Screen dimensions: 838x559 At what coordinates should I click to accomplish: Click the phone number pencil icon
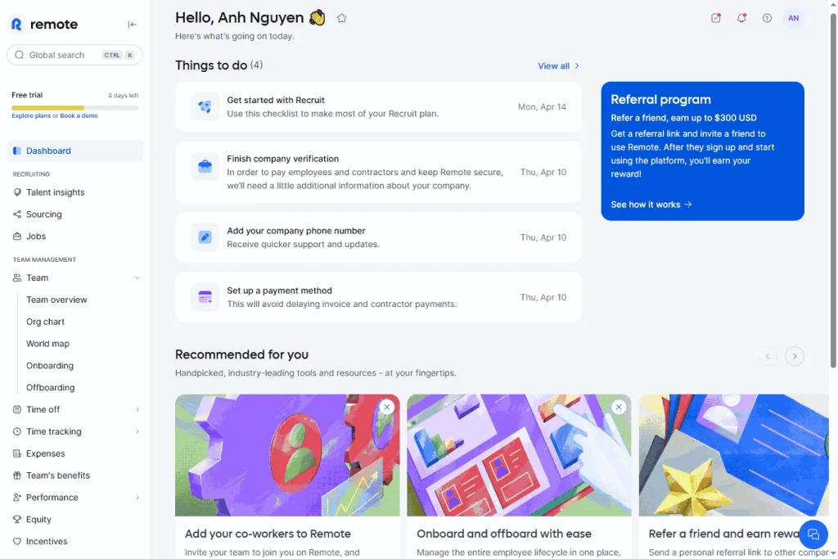(205, 237)
